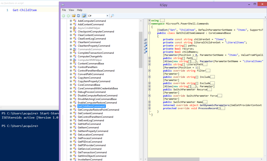Select InvokeItemCommand in the tree
Screen dimensions: 267x161
point(90,159)
